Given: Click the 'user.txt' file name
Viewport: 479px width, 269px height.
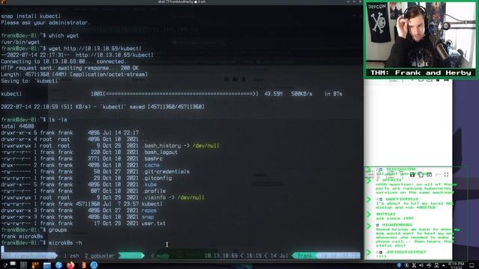Looking at the screenshot, I should pos(153,223).
